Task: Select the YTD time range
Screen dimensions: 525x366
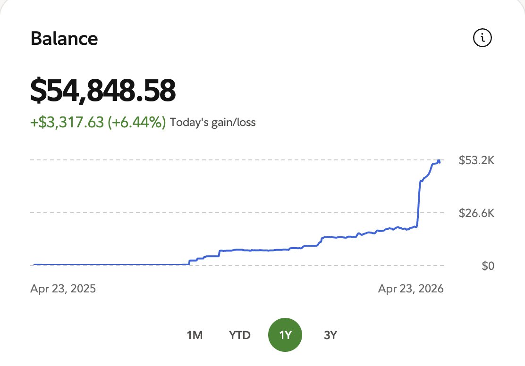Action: [x=240, y=335]
